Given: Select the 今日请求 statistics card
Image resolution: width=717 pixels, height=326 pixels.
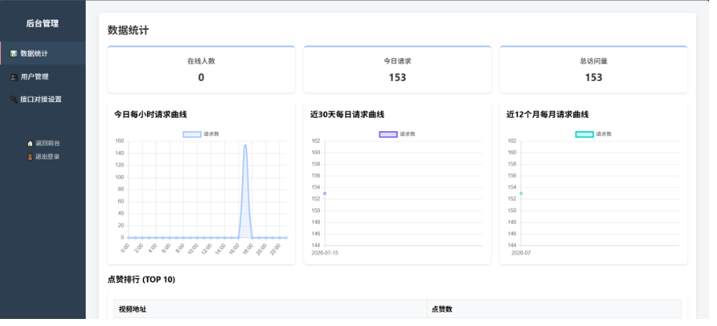Looking at the screenshot, I should point(397,69).
